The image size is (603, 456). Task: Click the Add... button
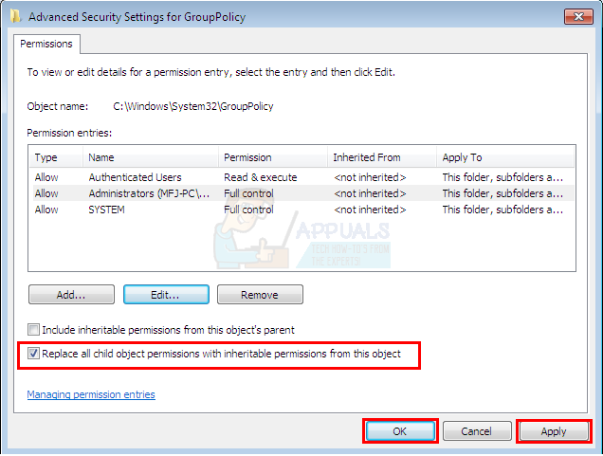pos(71,295)
